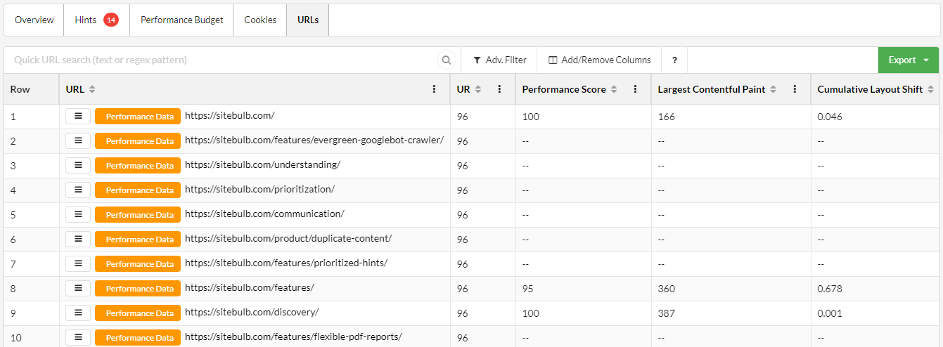Click Performance Data for duplicate-content URL

coord(138,240)
